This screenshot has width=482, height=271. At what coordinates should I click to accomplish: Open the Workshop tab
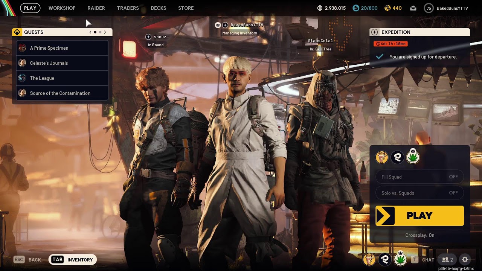[62, 8]
